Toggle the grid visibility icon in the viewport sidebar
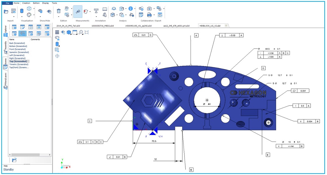Image resolution: width=327 pixels, height=175 pixels. coord(57,50)
